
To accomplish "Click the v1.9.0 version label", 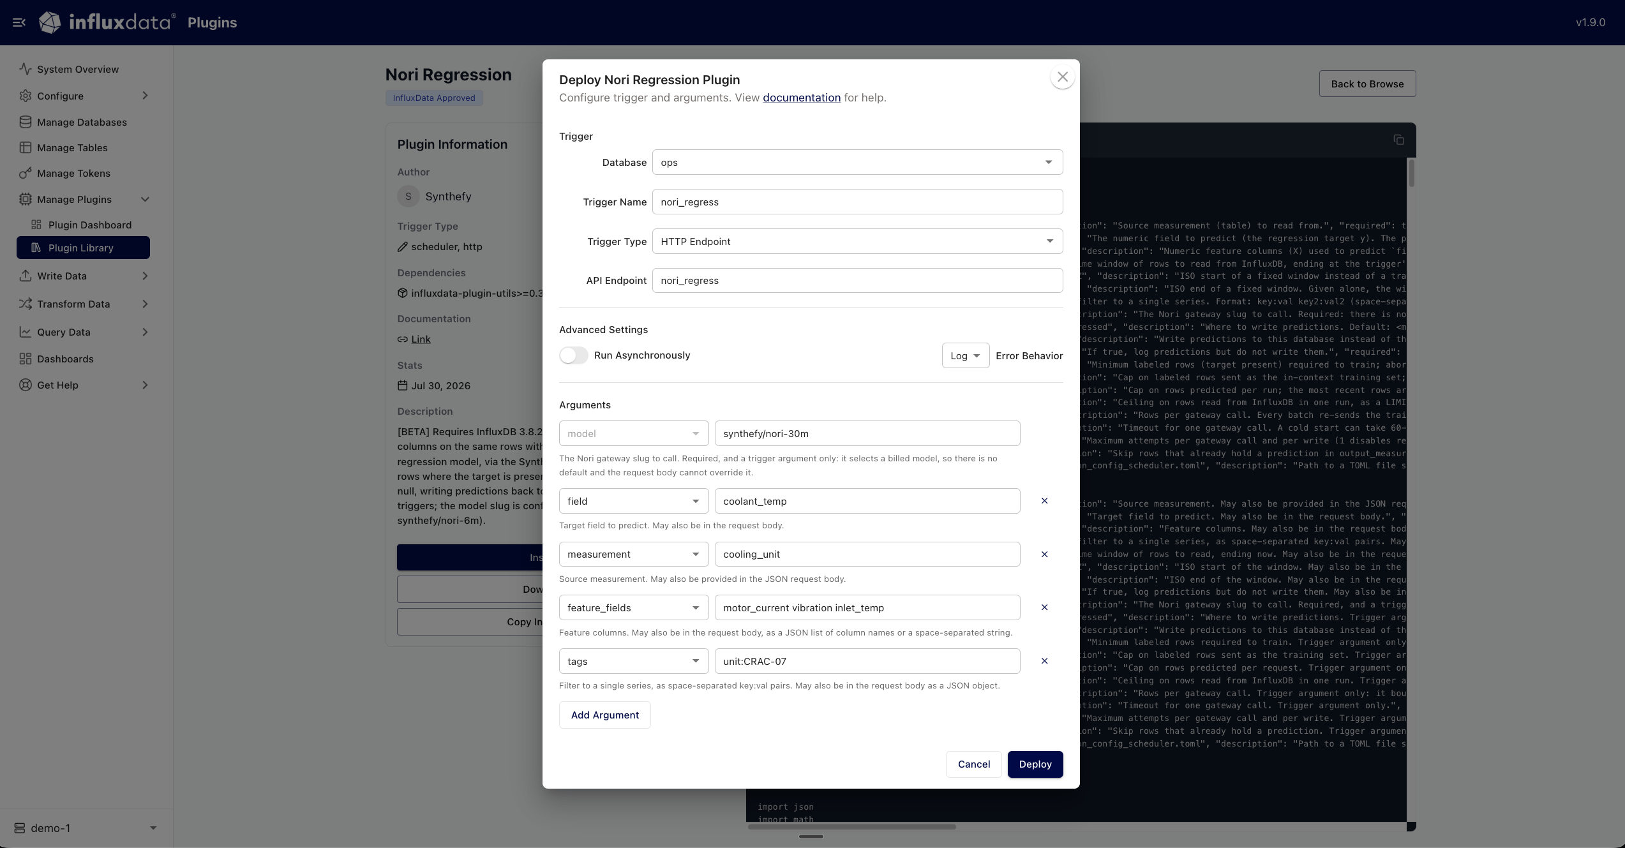I will [1590, 22].
